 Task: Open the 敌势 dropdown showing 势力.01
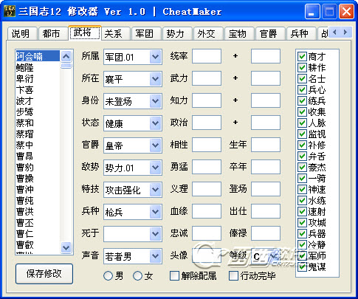coord(155,168)
